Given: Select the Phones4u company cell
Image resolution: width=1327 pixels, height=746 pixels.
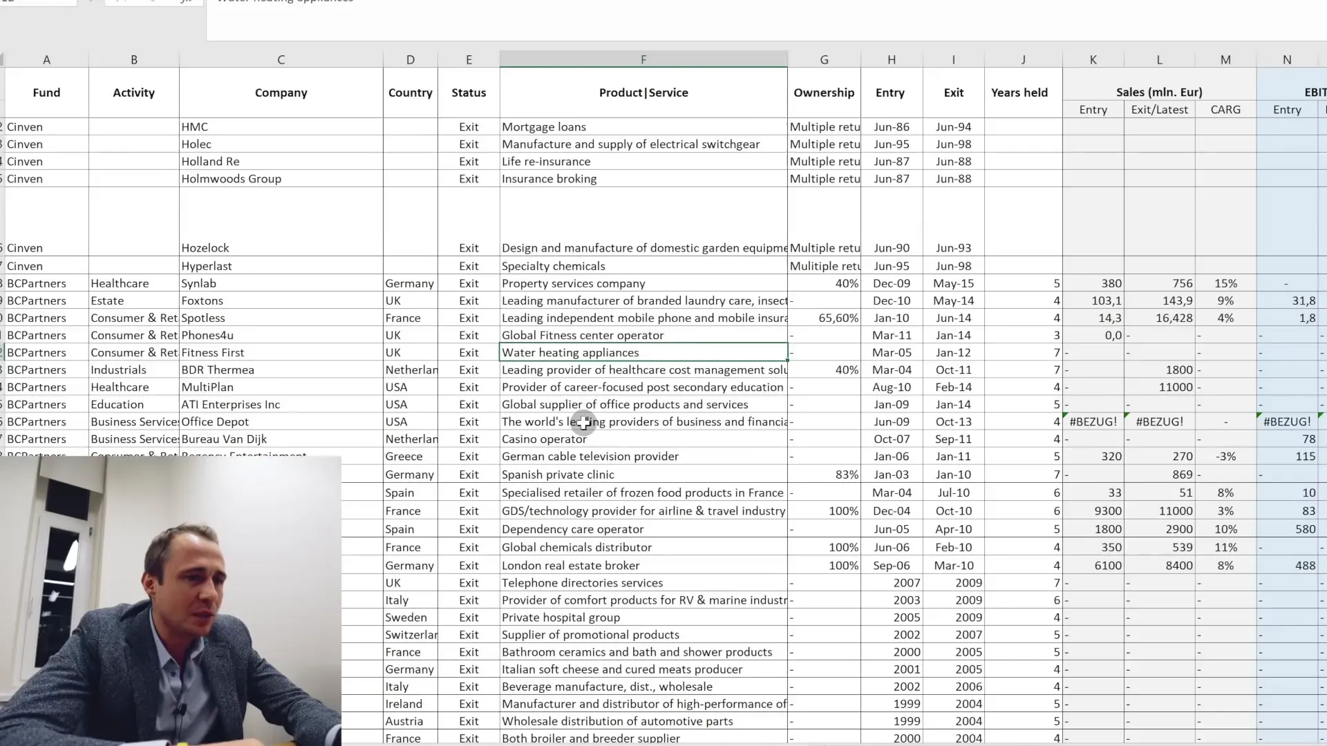Looking at the screenshot, I should click(281, 335).
